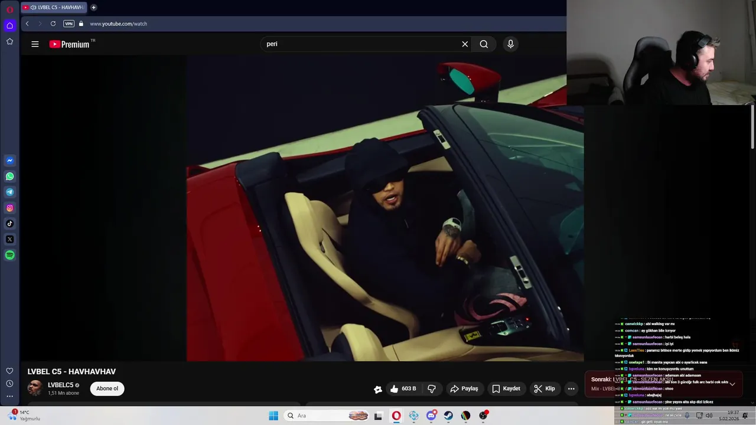Open X (Twitter) in Opera sidebar
Viewport: 756px width, 425px height.
(9, 239)
